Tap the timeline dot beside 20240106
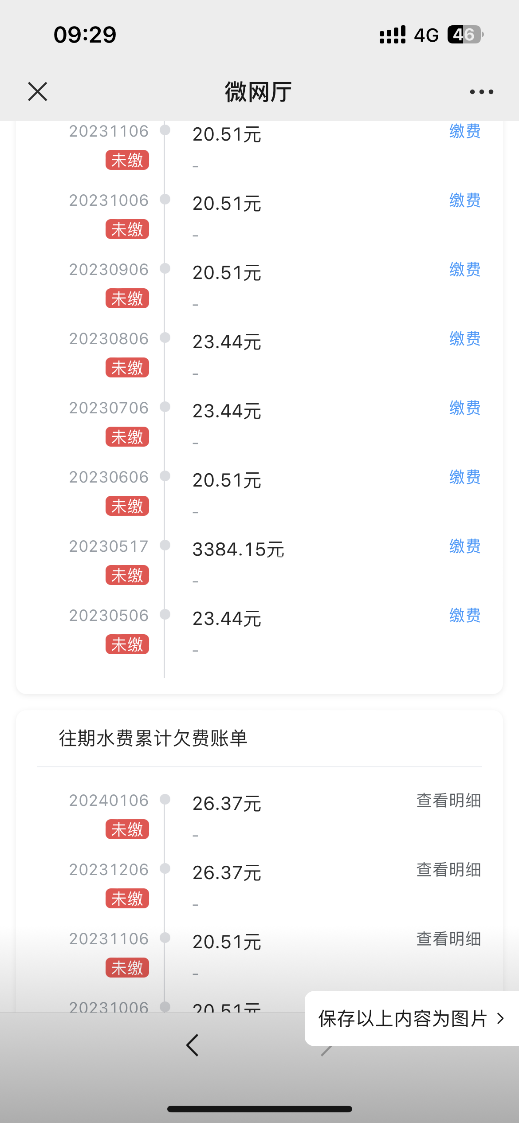The image size is (519, 1123). point(165,799)
